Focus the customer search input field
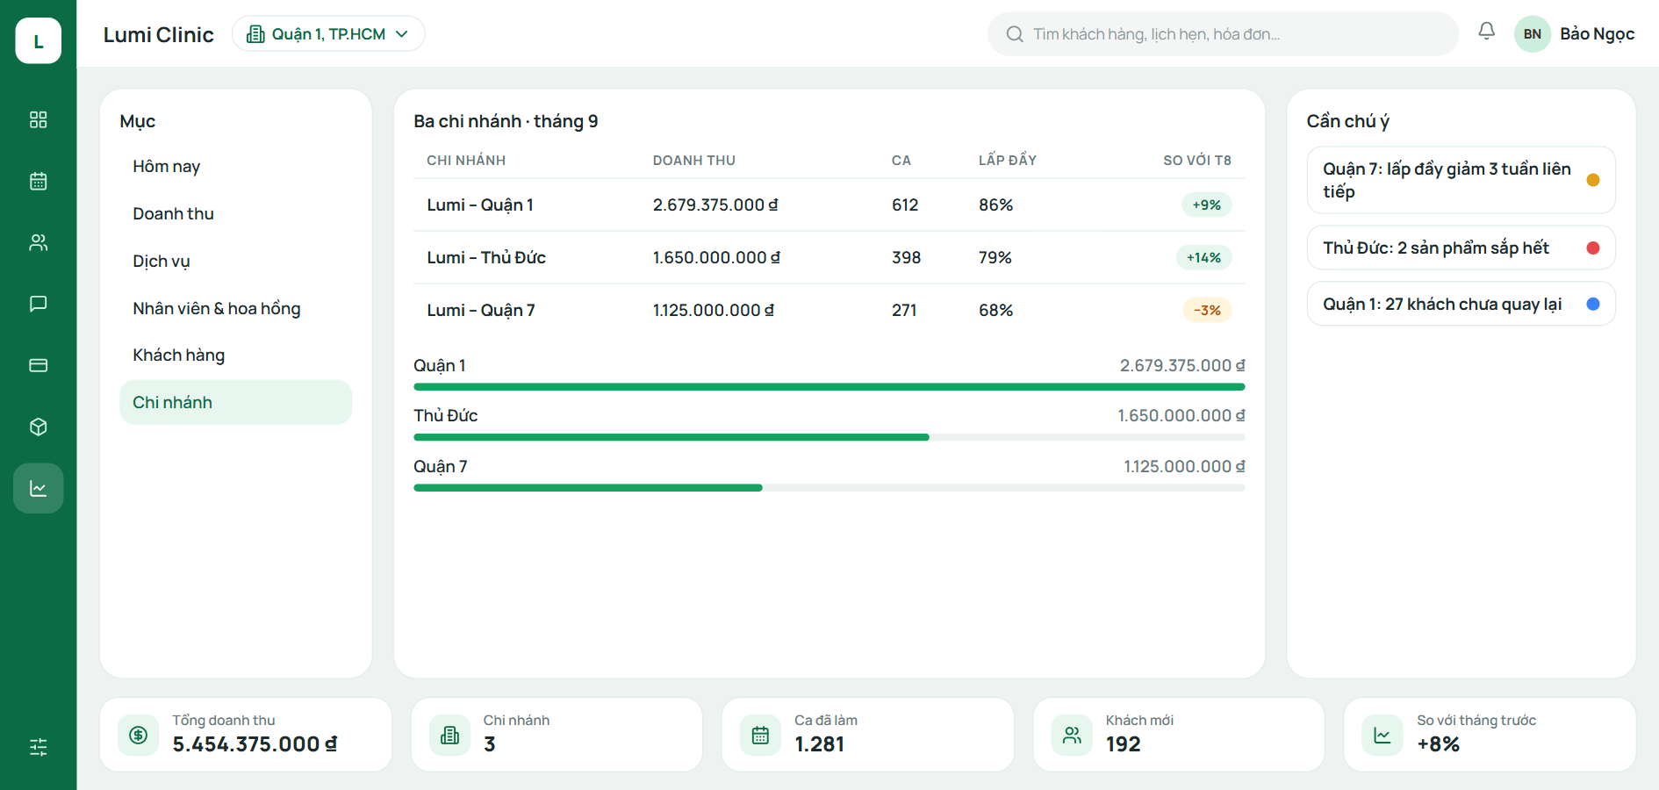The image size is (1659, 790). click(x=1223, y=34)
